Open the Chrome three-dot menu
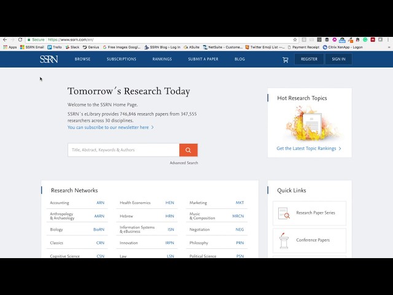 coord(388,39)
